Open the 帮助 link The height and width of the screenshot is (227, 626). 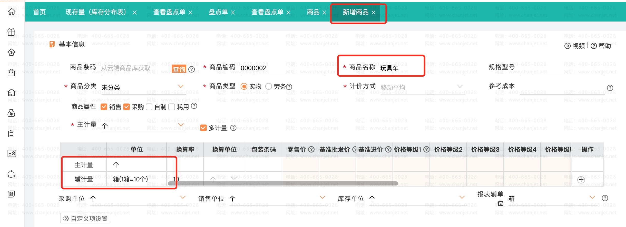(x=601, y=46)
